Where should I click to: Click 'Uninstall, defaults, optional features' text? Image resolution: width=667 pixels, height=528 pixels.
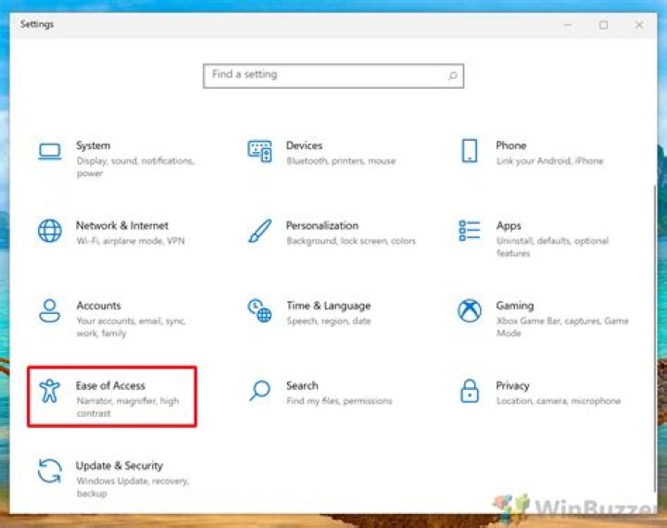tap(552, 246)
